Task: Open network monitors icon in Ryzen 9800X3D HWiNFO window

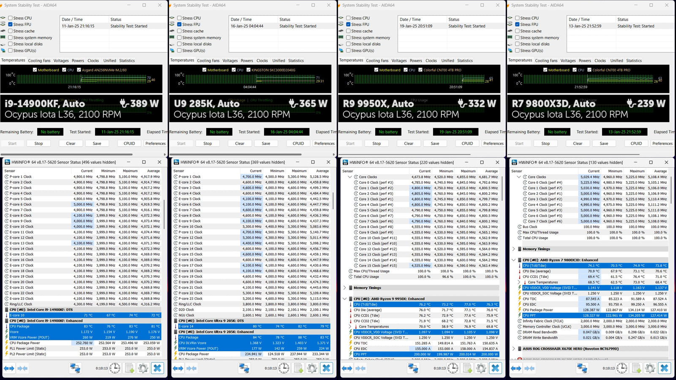Action: 582,368
